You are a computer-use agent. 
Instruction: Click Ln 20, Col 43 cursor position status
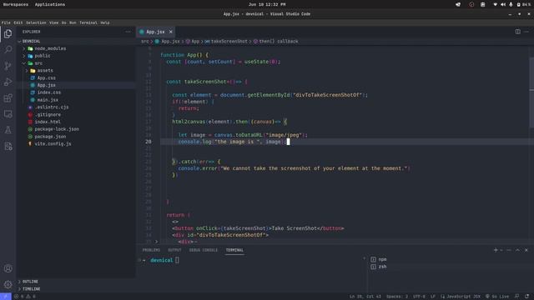(365, 297)
